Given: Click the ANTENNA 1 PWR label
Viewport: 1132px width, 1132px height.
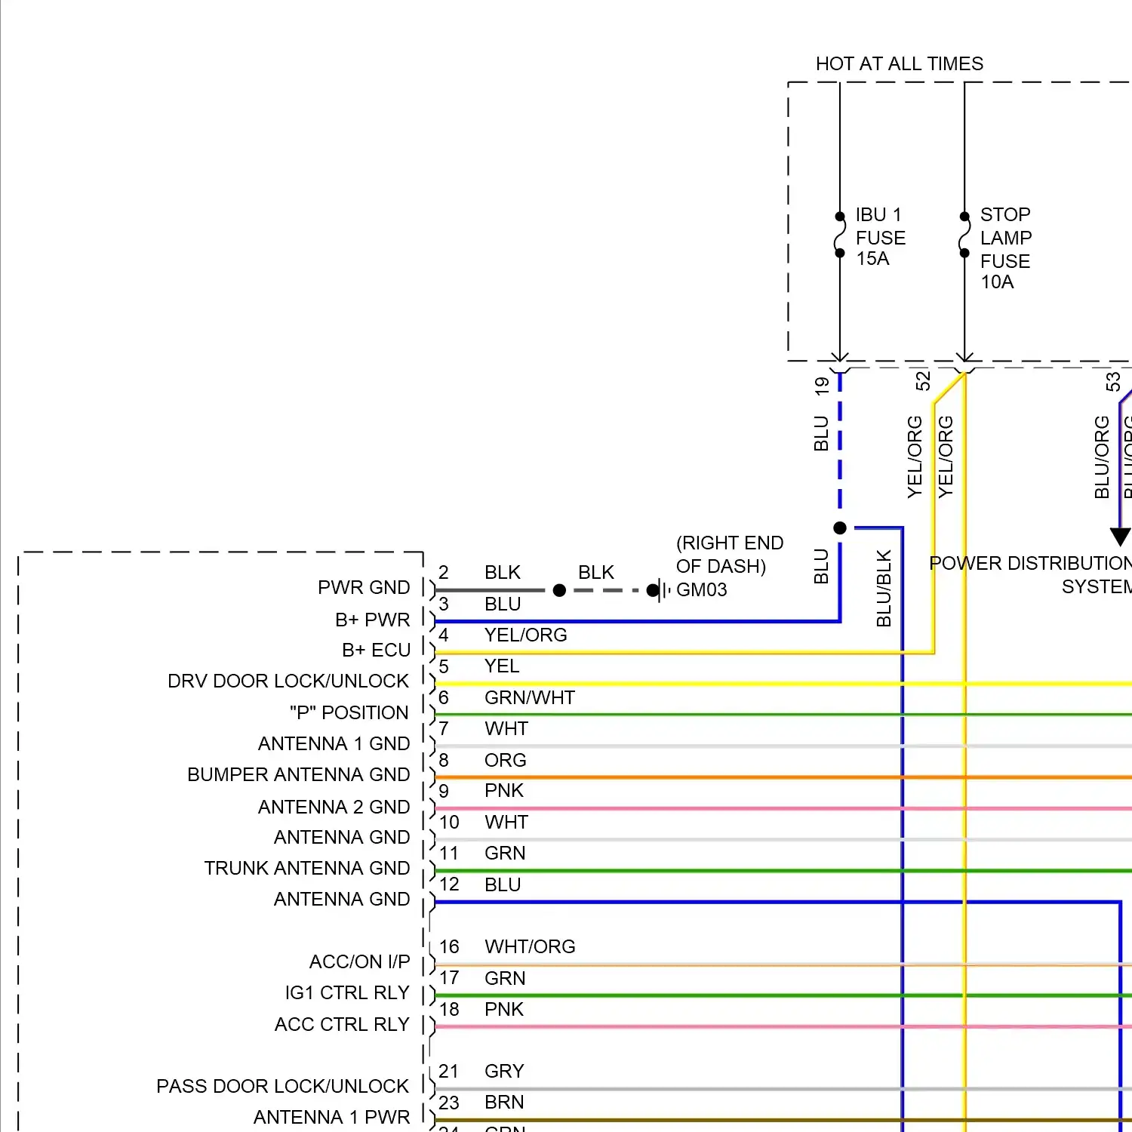Looking at the screenshot, I should tap(332, 1118).
